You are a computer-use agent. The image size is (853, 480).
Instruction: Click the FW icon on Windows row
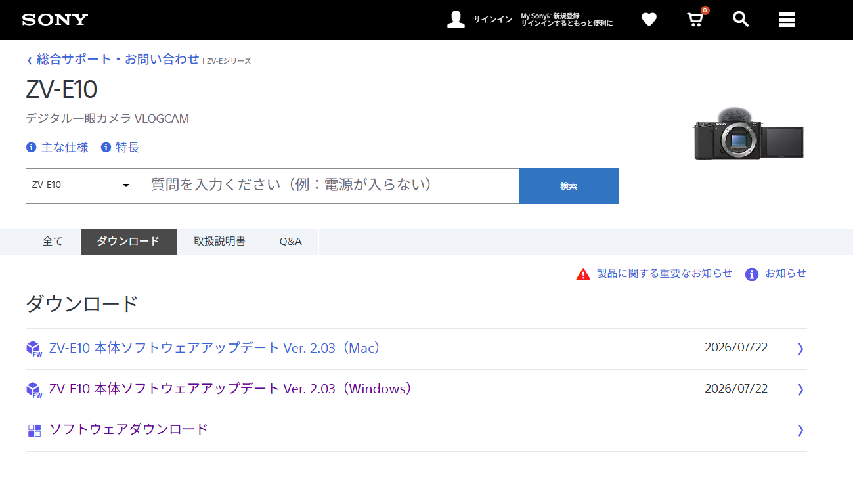(34, 389)
